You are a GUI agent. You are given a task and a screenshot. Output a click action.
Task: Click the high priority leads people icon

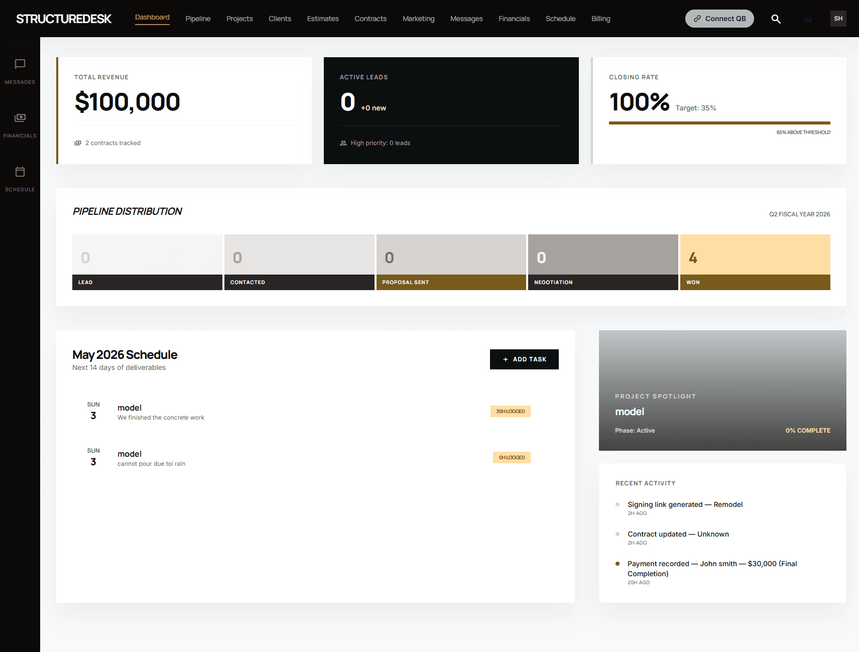(343, 143)
